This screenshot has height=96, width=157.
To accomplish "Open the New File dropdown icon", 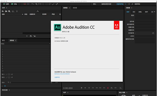I will pyautogui.click(x=9, y=11).
